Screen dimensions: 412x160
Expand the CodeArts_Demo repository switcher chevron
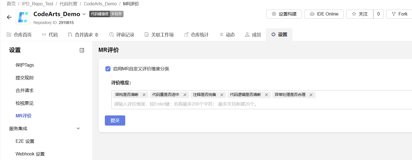point(84,14)
